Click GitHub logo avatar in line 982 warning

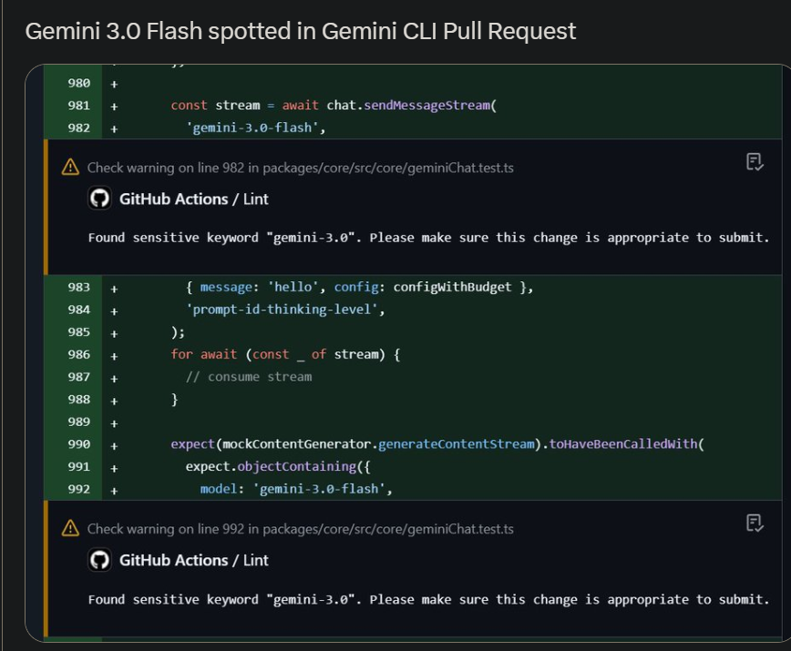(x=99, y=198)
